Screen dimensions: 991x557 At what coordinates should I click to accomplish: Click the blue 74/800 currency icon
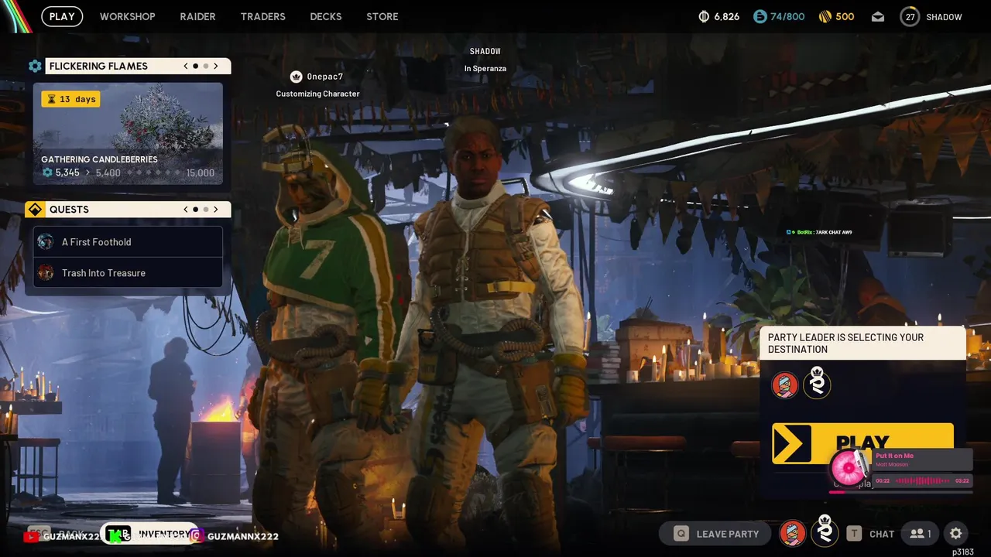(760, 16)
